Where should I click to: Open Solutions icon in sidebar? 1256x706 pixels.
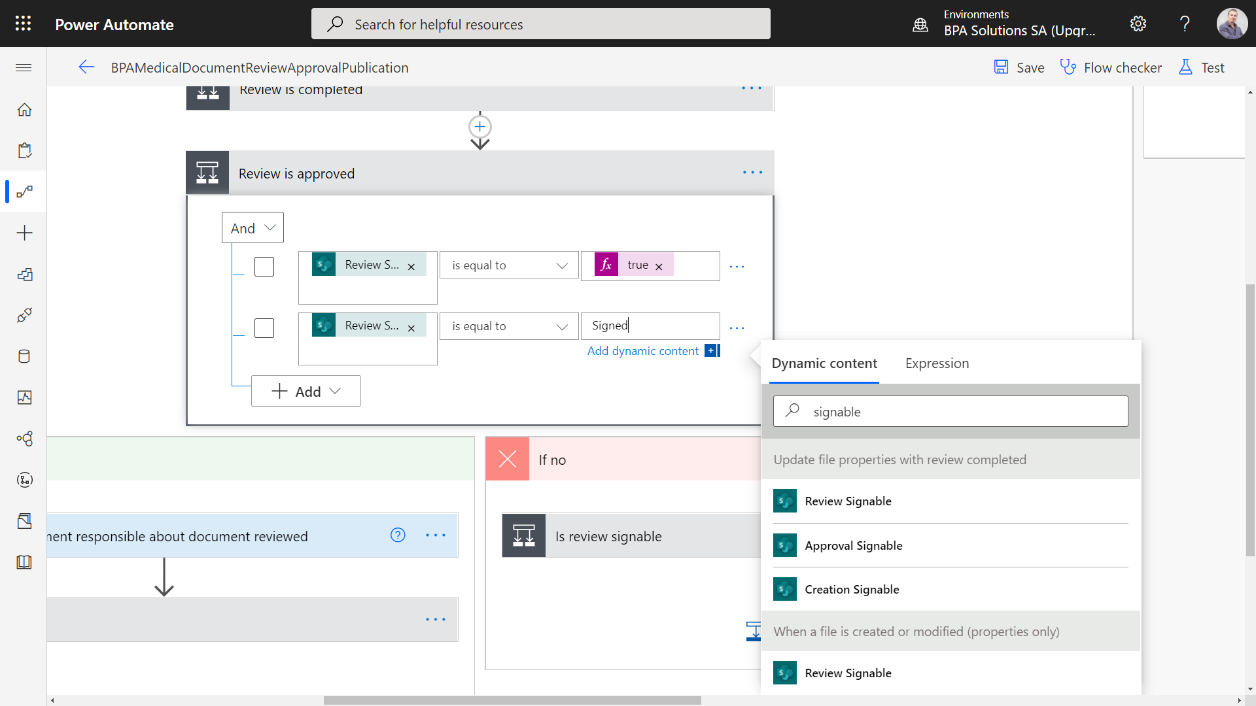(x=24, y=521)
